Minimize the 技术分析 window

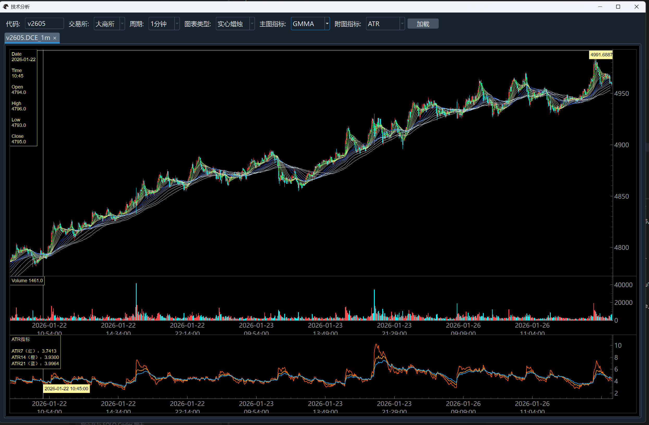tap(600, 7)
